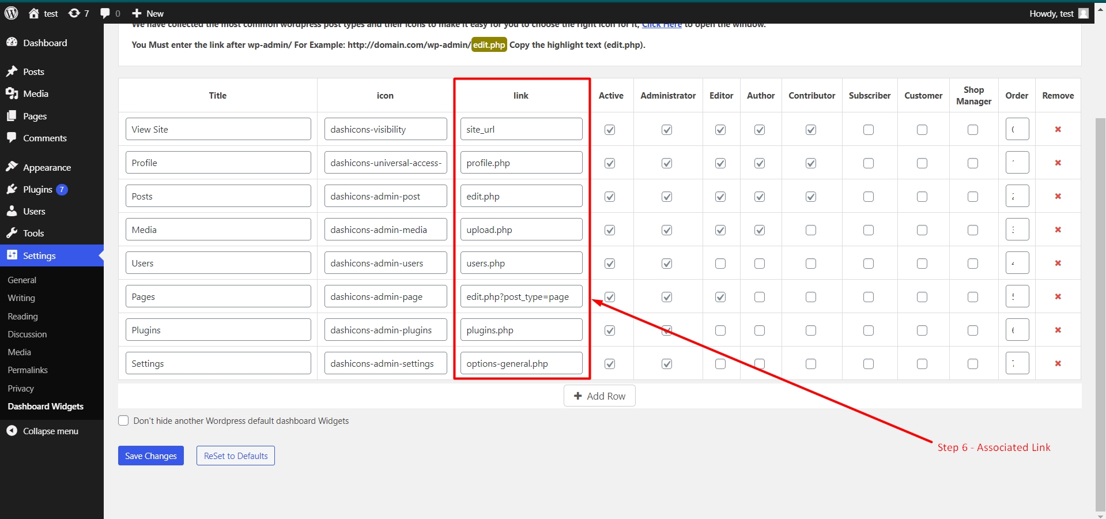
Task: Remove the Profile row
Action: 1058,163
